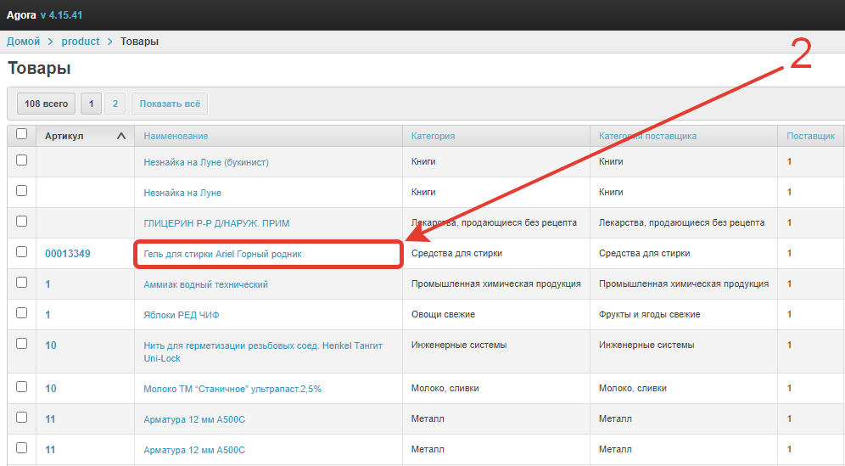The image size is (845, 466).
Task: Open article number 00013349 link
Action: point(68,254)
